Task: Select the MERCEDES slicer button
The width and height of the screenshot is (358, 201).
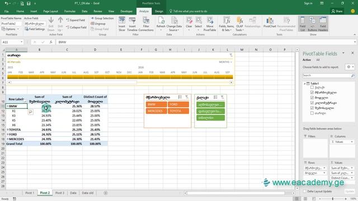Action: (157, 111)
